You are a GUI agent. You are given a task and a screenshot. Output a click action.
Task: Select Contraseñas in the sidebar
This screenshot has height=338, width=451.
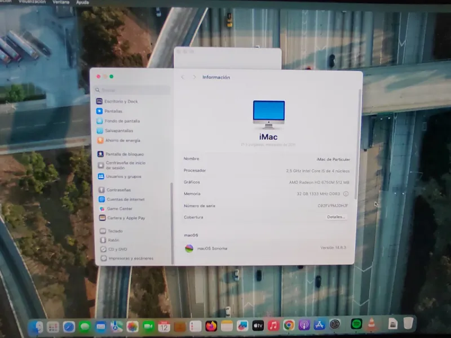pyautogui.click(x=115, y=190)
